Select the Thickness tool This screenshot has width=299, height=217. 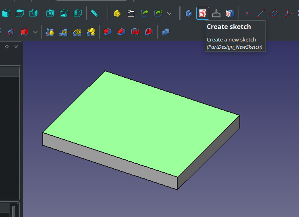tap(149, 31)
